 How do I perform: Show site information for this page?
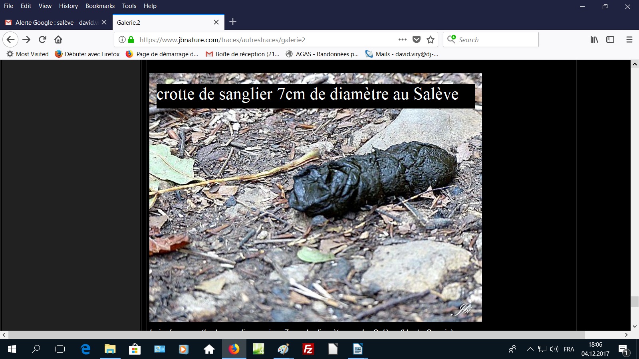click(122, 39)
